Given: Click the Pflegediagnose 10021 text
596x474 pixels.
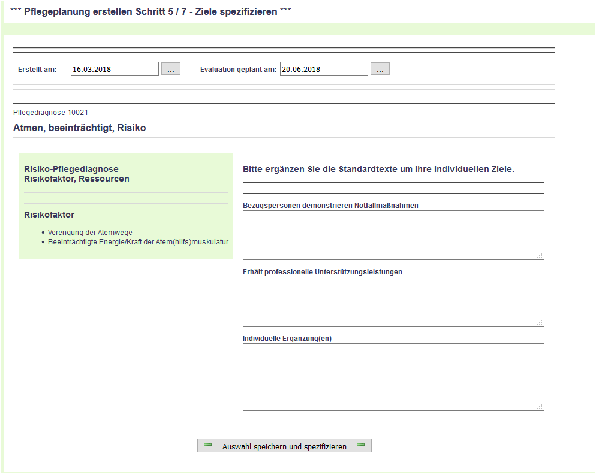Looking at the screenshot, I should click(x=50, y=113).
